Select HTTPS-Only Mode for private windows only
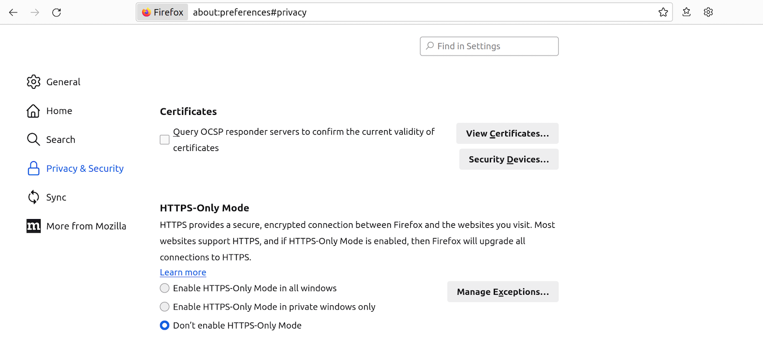Screen dimensions: 763x352 [164, 306]
